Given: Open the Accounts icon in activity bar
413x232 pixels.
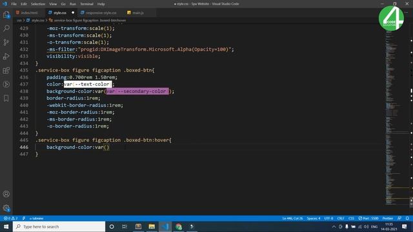Looking at the screenshot, I should coord(6,194).
